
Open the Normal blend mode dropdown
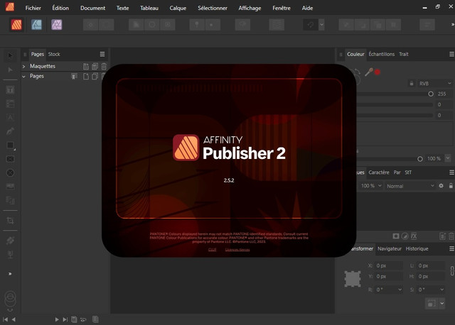pos(410,186)
